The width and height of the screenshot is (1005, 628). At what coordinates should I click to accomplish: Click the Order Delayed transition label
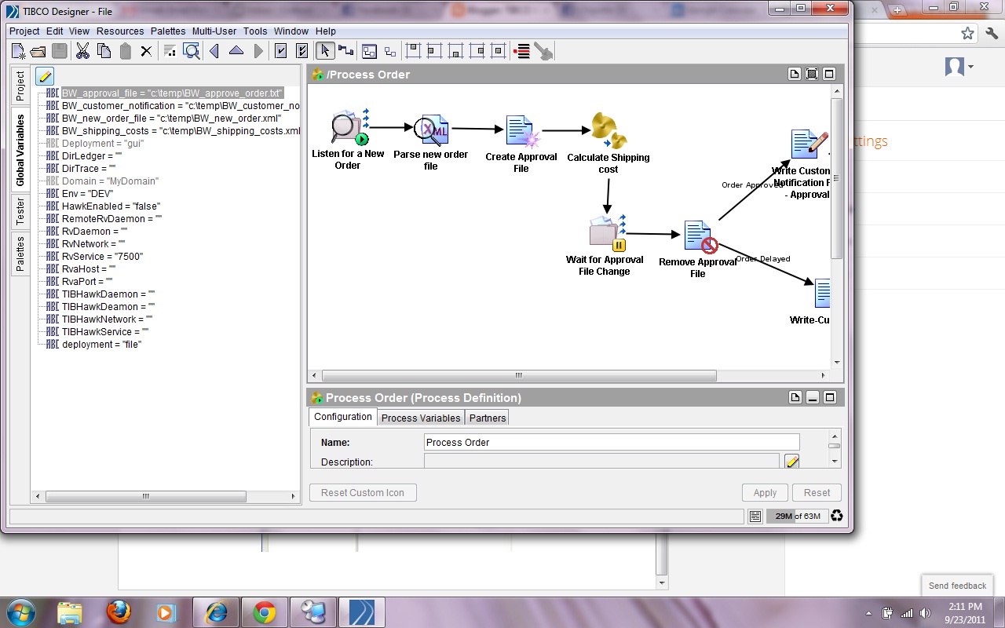[763, 259]
